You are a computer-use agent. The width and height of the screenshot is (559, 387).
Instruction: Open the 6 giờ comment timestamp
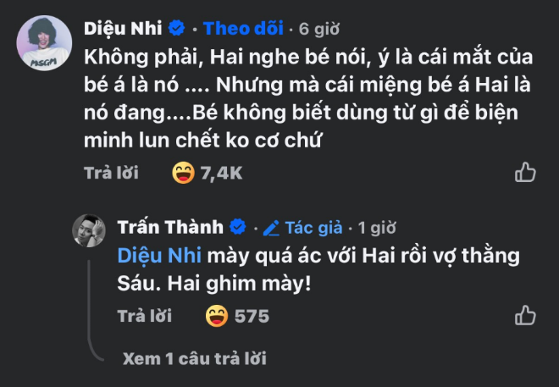319,29
